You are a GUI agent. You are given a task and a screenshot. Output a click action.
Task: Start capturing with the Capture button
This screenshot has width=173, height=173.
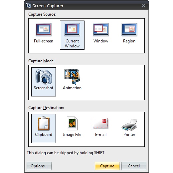click(x=107, y=166)
